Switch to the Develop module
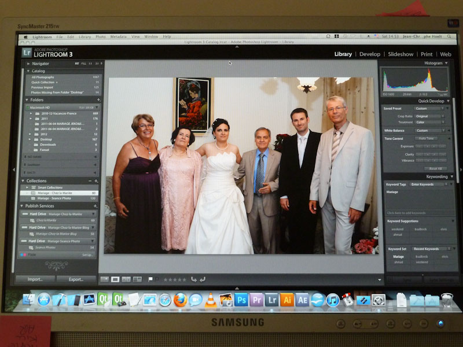The width and height of the screenshot is (463, 347). [x=370, y=54]
